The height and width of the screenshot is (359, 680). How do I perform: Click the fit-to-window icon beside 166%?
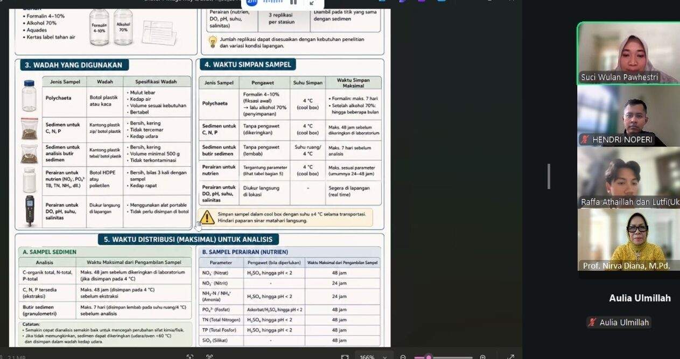pyautogui.click(x=345, y=356)
